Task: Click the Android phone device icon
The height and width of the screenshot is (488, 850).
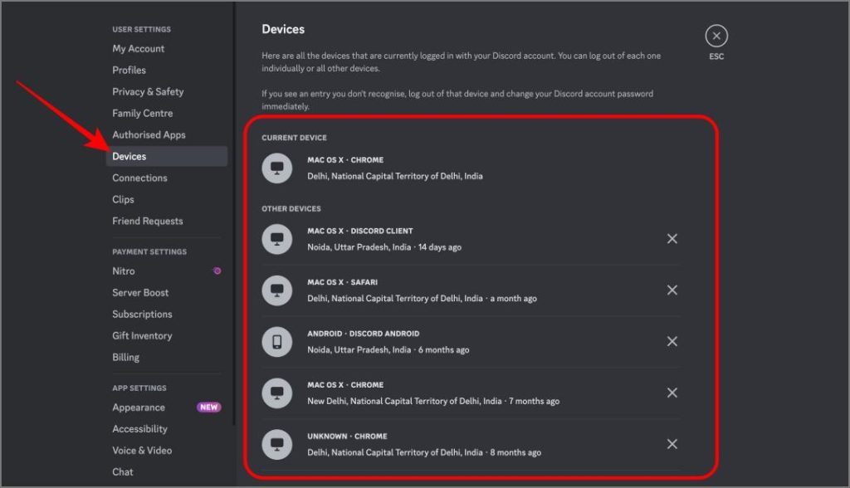Action: (x=277, y=342)
